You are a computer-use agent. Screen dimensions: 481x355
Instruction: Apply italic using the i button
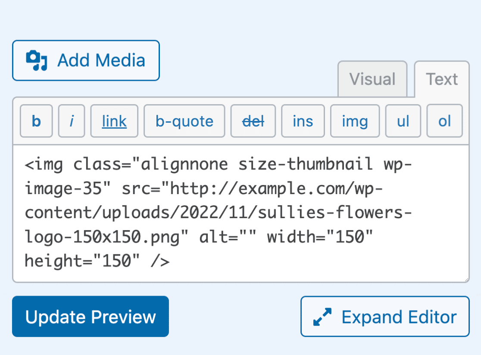click(x=72, y=121)
